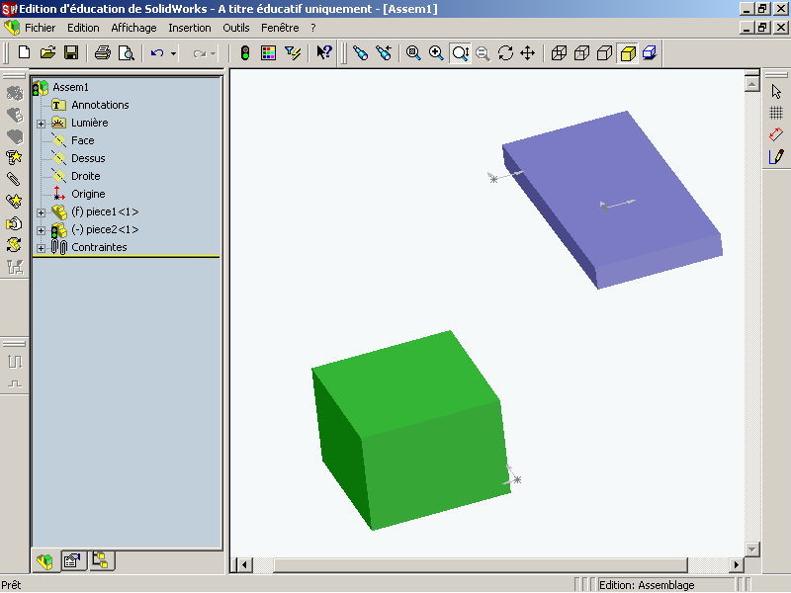Open print preview icon
The image size is (791, 593).
pos(127,53)
